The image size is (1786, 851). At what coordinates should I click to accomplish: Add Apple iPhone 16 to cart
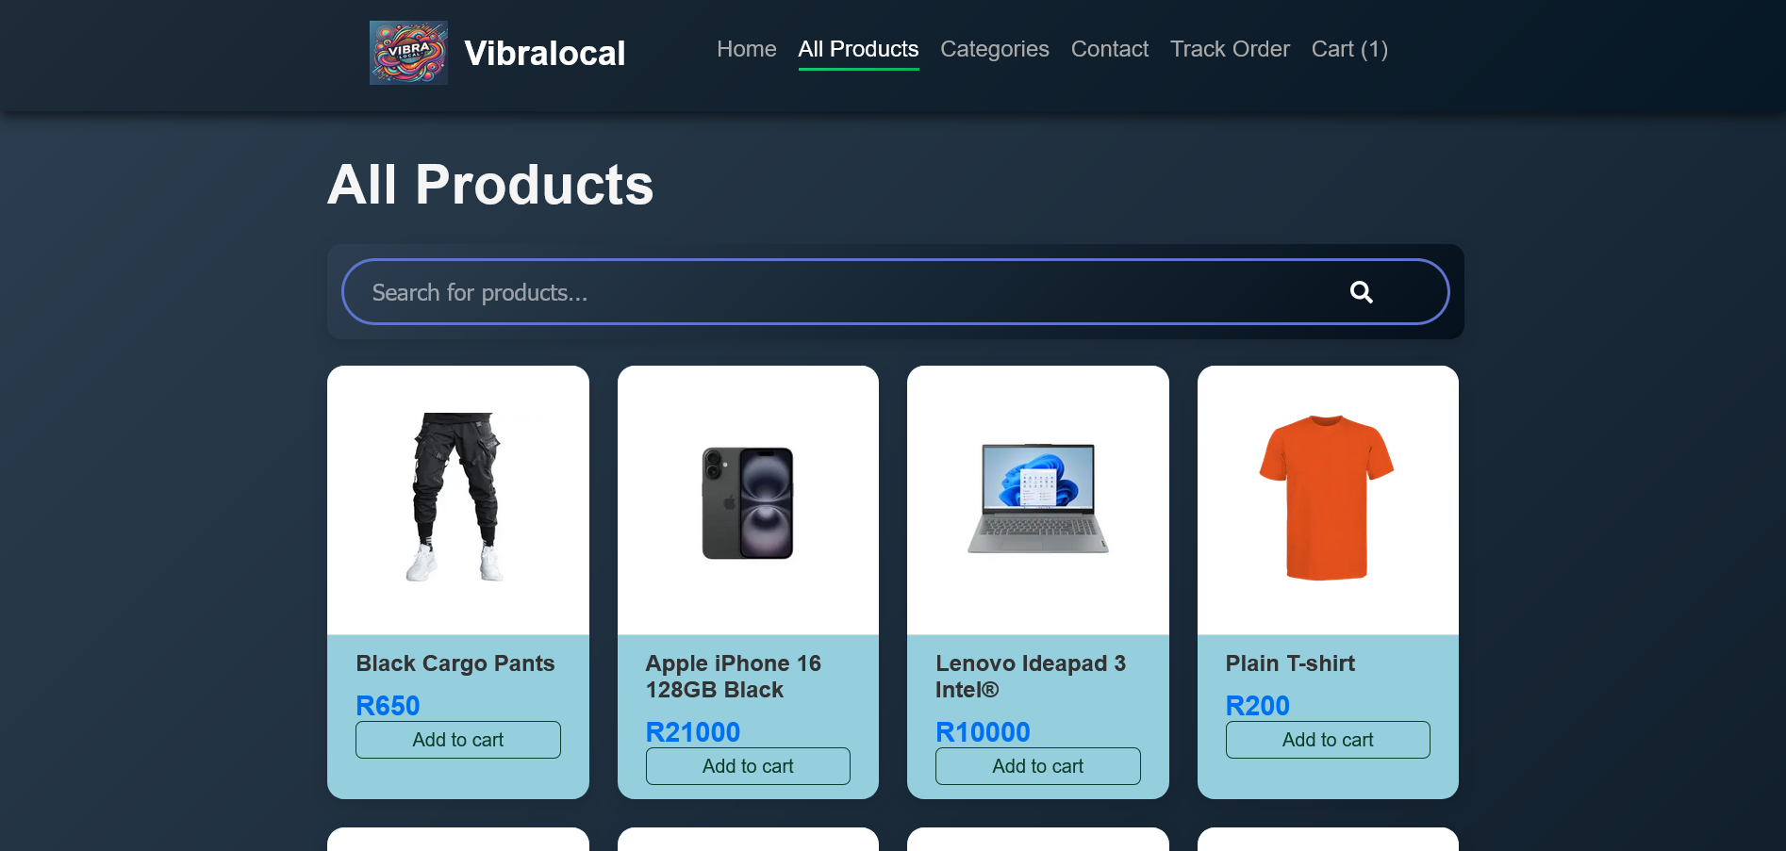point(748,766)
